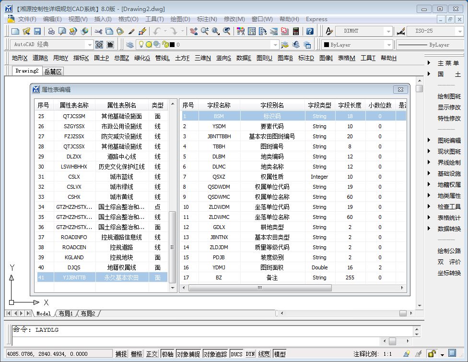The image size is (468, 362).
Task: Toggle 捕捉 snap mode in the status bar
Action: 121,354
